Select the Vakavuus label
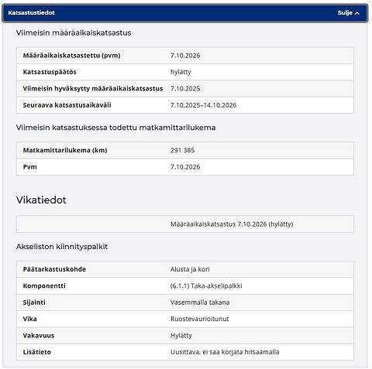This screenshot has width=372, height=369. click(x=39, y=336)
